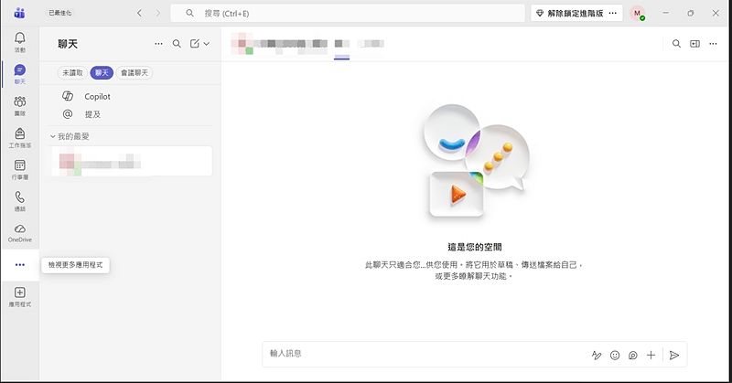
Task: Click the emoji smiley icon in message box
Action: click(x=615, y=355)
